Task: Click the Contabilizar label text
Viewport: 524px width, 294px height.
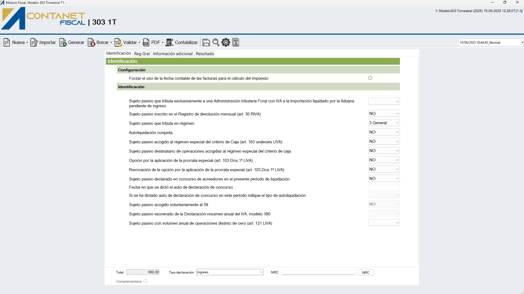Action: pos(186,43)
